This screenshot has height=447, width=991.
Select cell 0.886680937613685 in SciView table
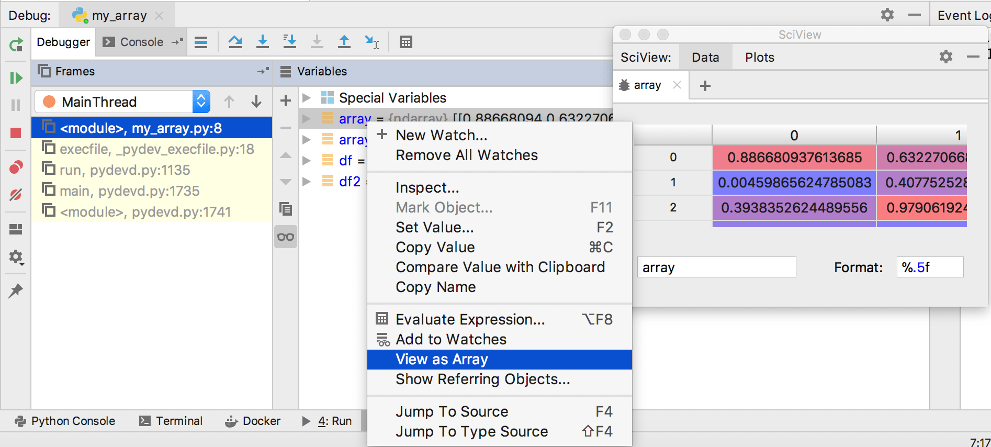pyautogui.click(x=794, y=158)
